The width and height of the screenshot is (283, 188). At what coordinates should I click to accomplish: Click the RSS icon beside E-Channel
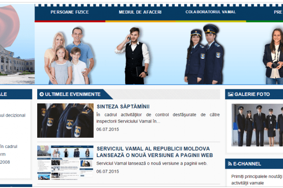click(x=230, y=164)
